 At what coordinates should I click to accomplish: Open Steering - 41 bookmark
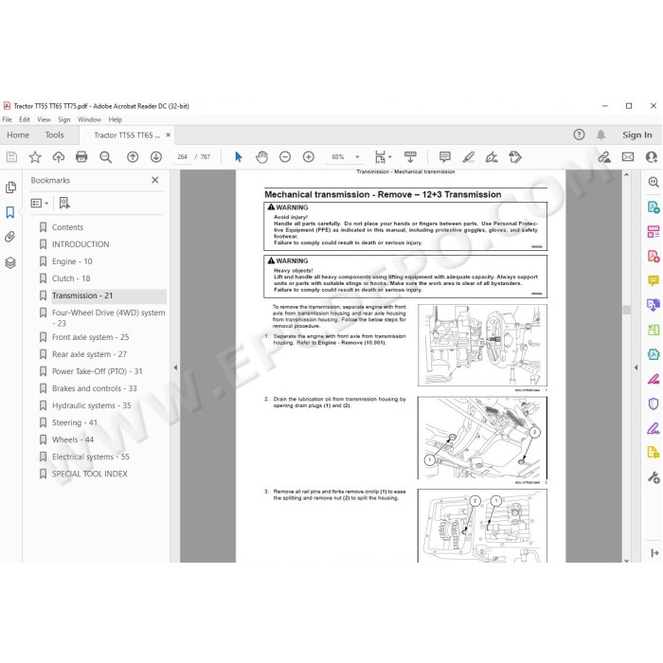75,422
